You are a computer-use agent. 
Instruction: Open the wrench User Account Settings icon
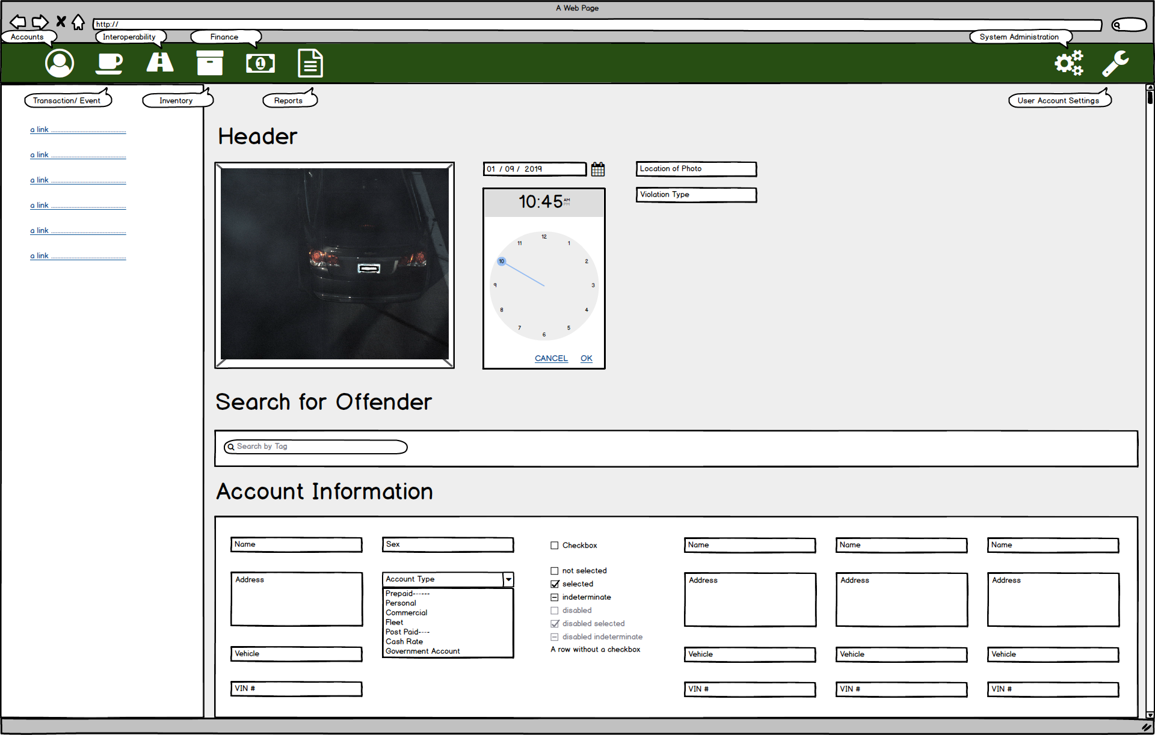1115,63
